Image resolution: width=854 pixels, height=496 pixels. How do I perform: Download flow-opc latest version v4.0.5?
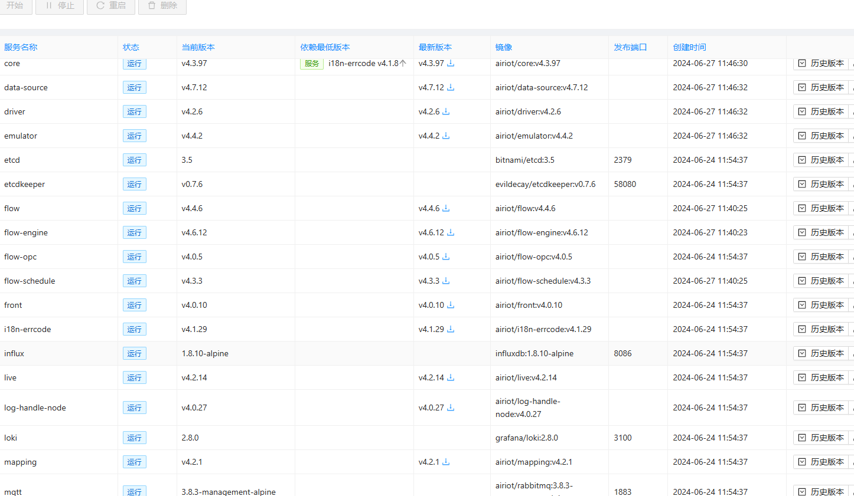point(446,257)
